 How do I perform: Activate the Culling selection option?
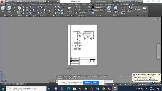(x=109, y=9)
